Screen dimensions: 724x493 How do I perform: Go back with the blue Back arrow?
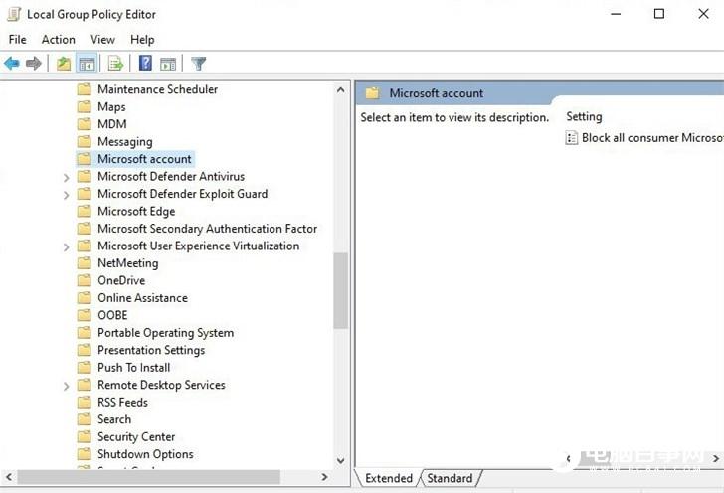(12, 64)
